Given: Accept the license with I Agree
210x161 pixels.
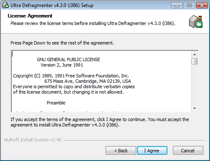Looking at the screenshot, I should 152,151.
